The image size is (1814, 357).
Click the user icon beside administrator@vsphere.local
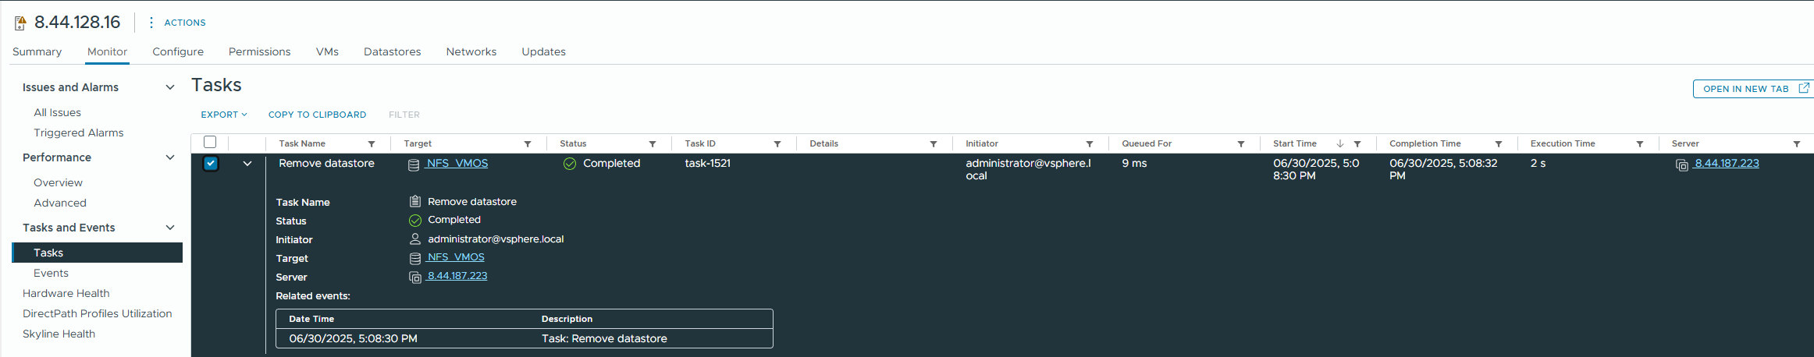click(415, 239)
